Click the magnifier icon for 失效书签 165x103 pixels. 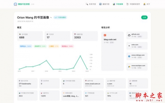tap(87, 4)
